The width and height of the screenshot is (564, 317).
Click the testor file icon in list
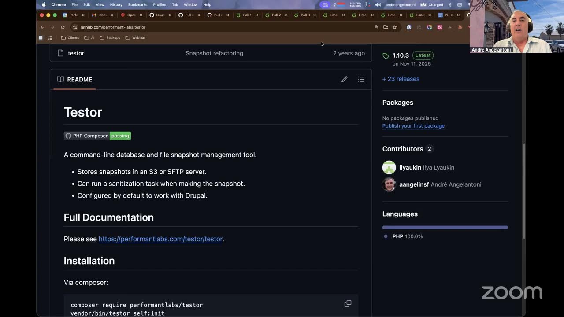tap(61, 53)
